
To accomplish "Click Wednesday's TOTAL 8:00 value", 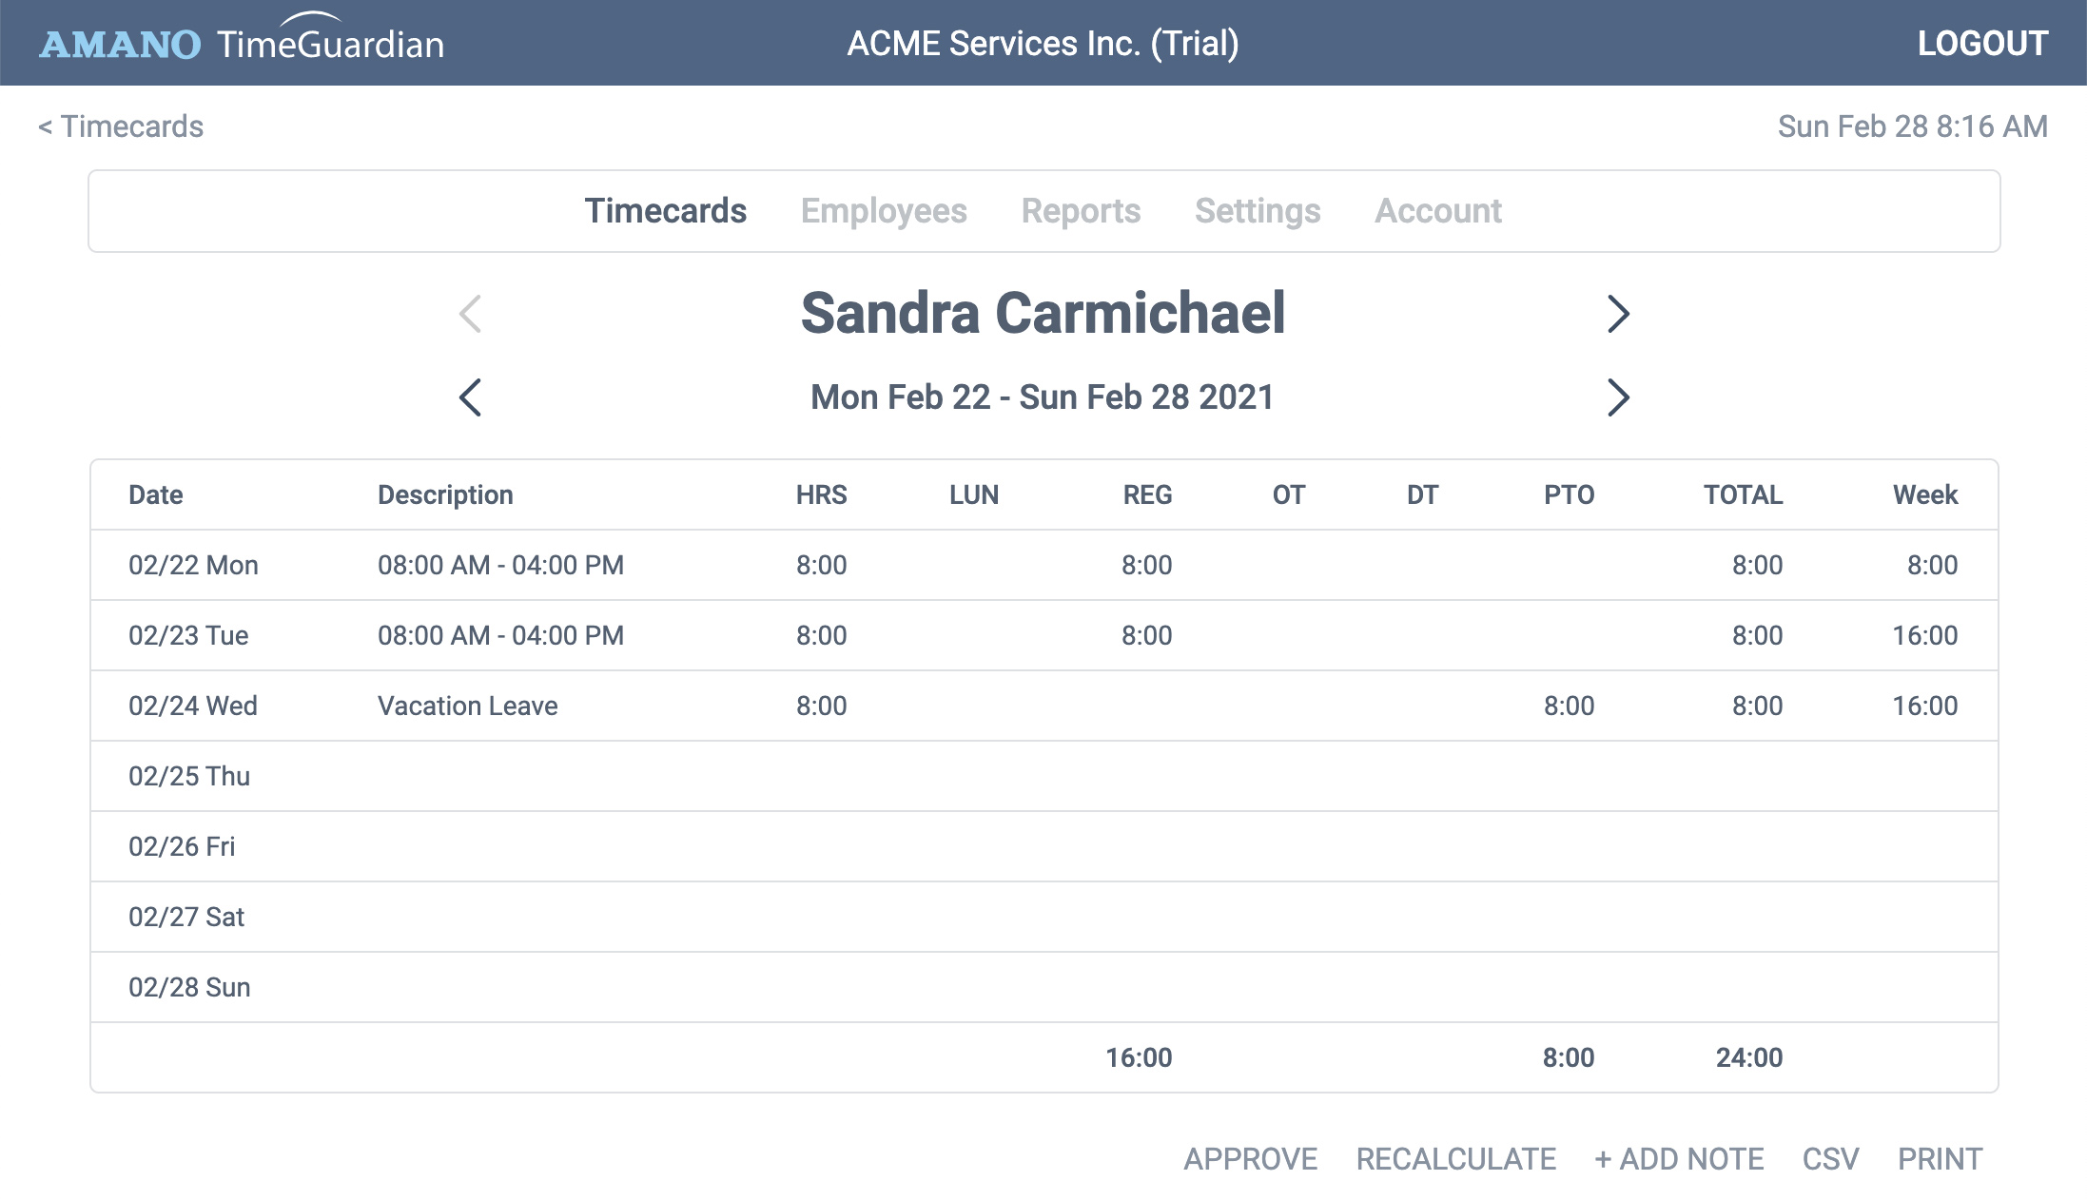I will point(1757,706).
